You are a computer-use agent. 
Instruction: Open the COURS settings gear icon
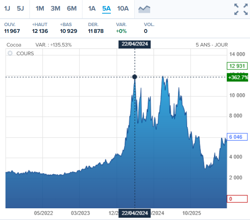coord(10,53)
